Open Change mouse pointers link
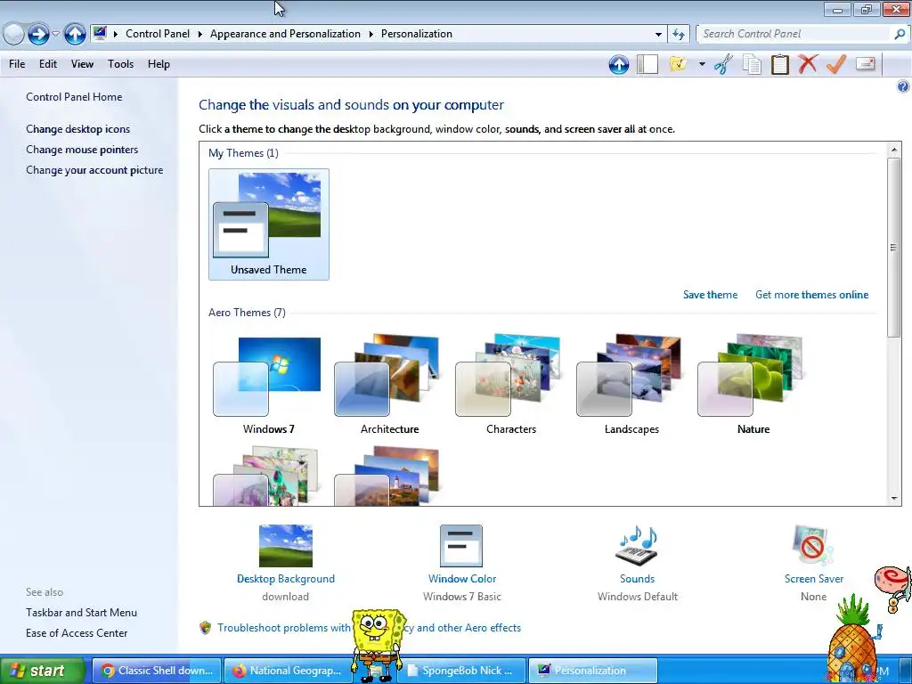 82,150
